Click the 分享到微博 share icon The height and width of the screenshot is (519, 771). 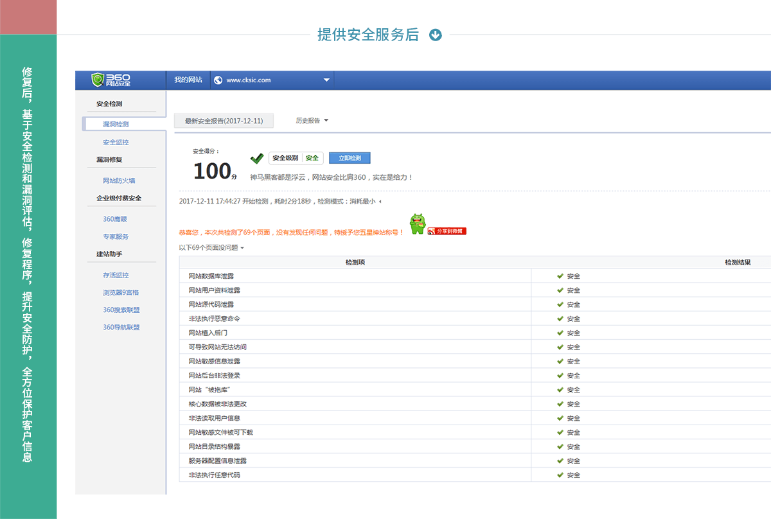[x=447, y=231]
